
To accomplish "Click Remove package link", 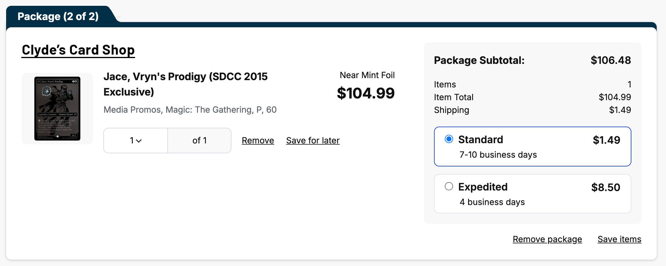I will (547, 239).
